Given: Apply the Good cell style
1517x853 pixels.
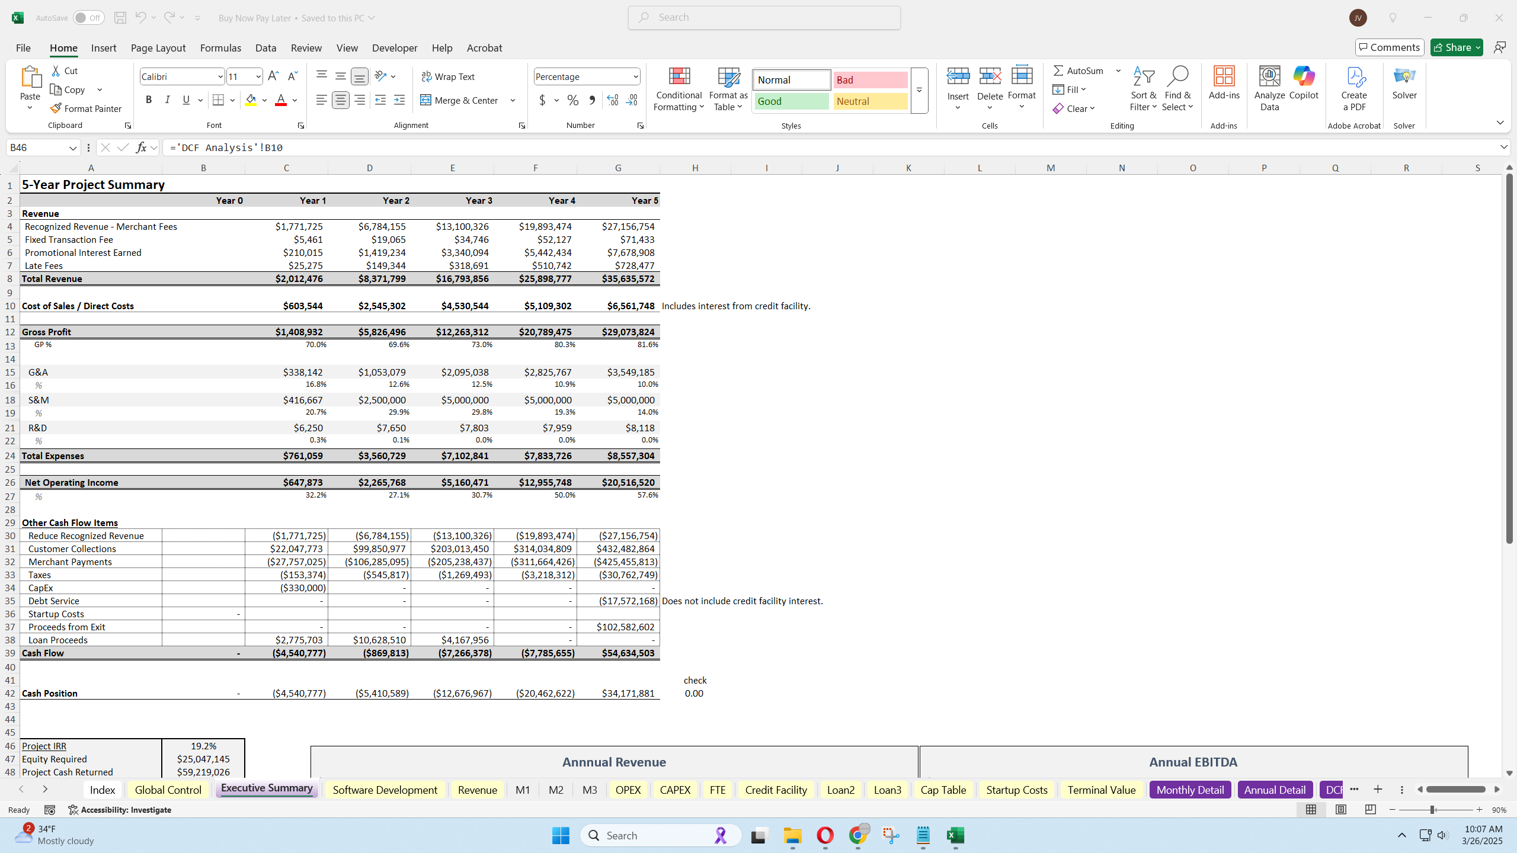Looking at the screenshot, I should pos(790,101).
